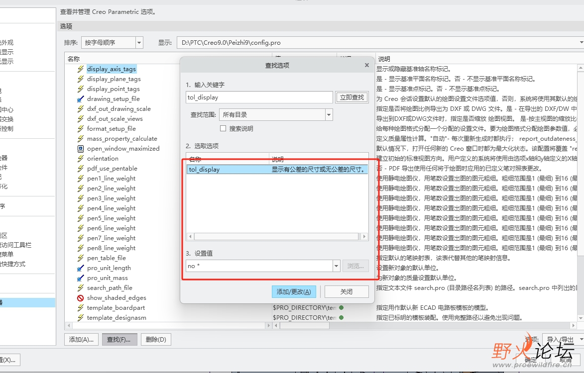Click lightning icon beside pen_table_file
584x373 pixels.
(81, 258)
